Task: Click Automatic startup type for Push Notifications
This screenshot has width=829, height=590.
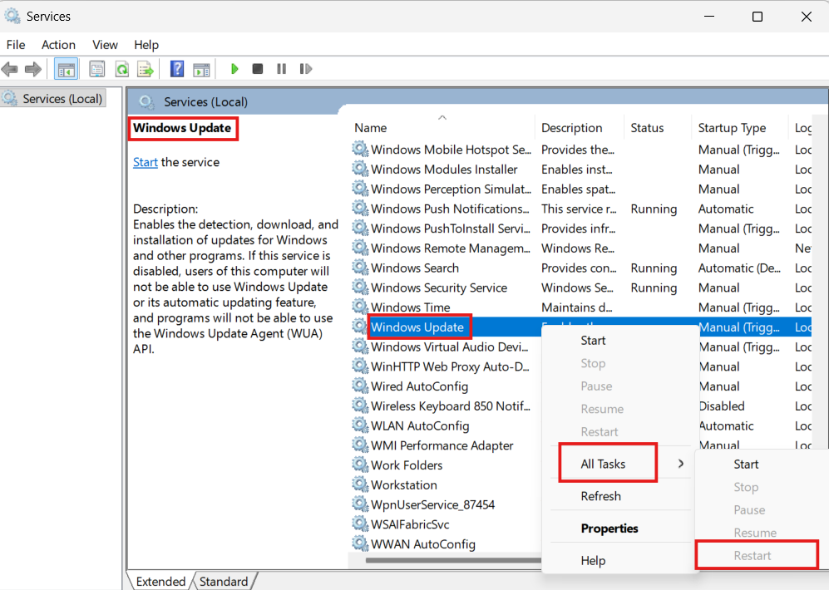Action: click(x=725, y=209)
